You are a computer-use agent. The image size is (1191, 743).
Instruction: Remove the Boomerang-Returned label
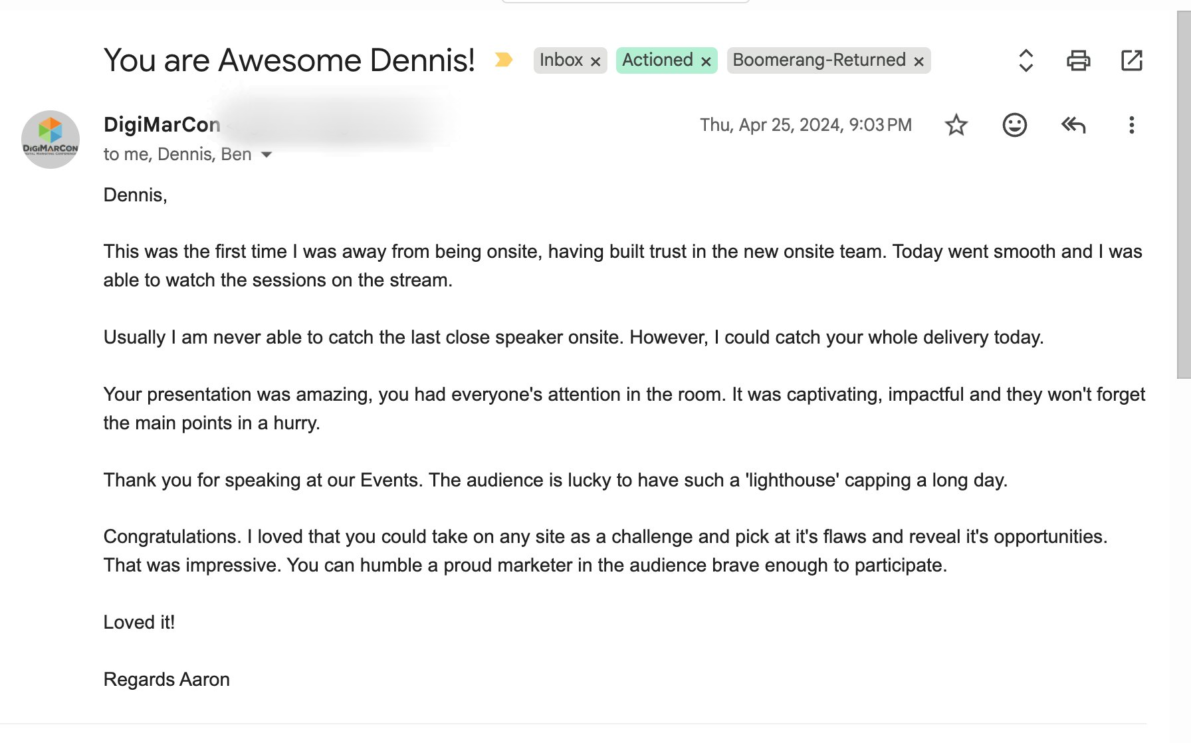click(x=919, y=60)
